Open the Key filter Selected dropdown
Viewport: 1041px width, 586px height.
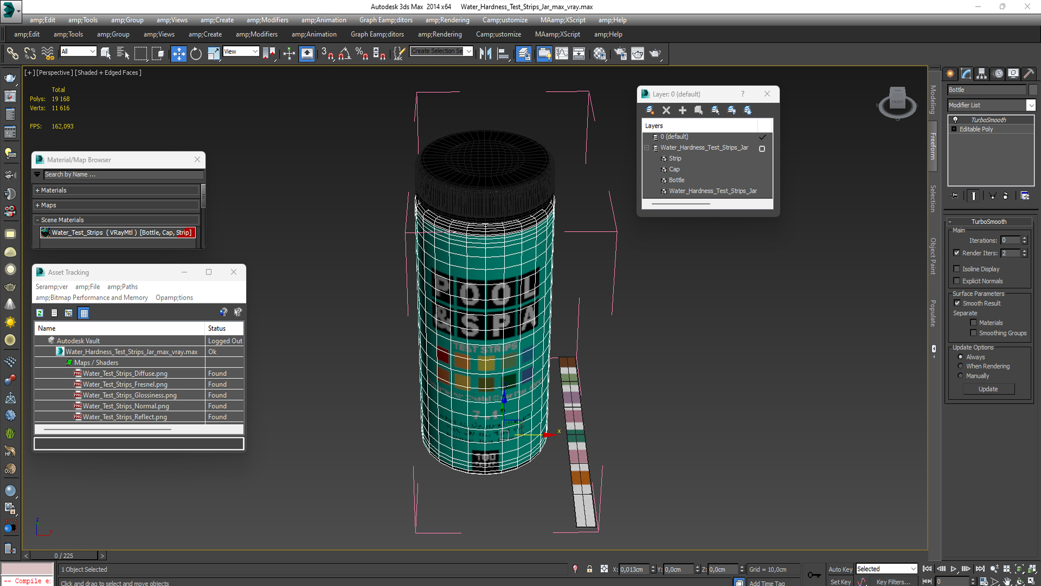click(x=886, y=569)
